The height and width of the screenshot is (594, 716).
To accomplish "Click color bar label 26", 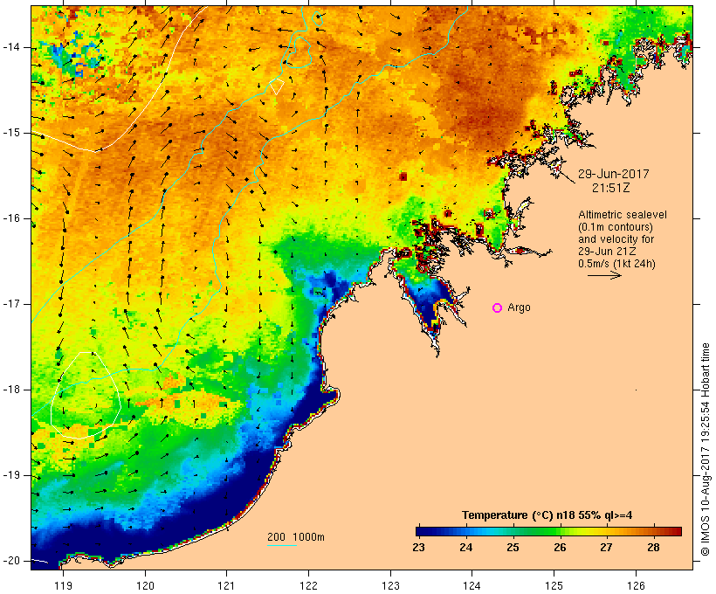I will pyautogui.click(x=560, y=548).
